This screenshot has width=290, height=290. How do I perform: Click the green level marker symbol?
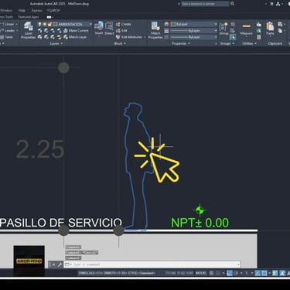(x=200, y=210)
